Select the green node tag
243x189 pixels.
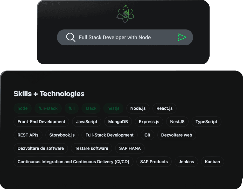23,108
